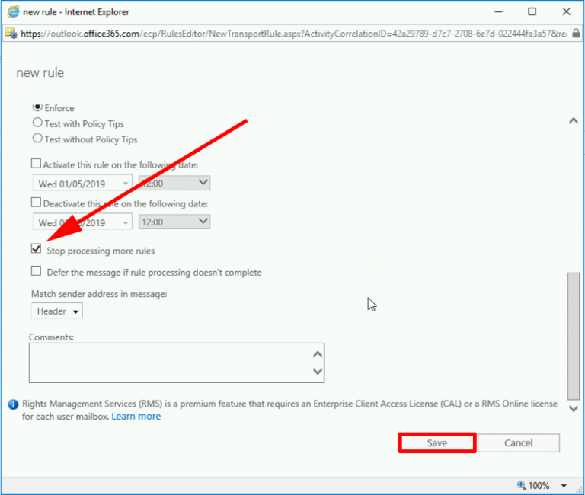The image size is (585, 495).
Task: Click the page scroll down chevron
Action: click(574, 409)
